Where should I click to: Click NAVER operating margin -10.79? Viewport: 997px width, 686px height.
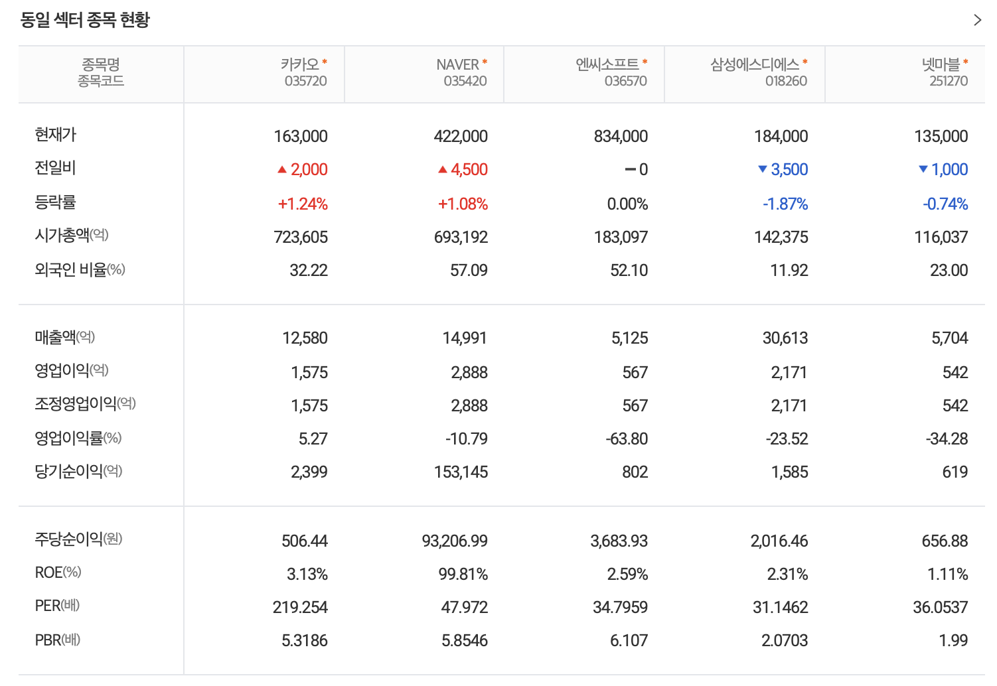click(467, 439)
